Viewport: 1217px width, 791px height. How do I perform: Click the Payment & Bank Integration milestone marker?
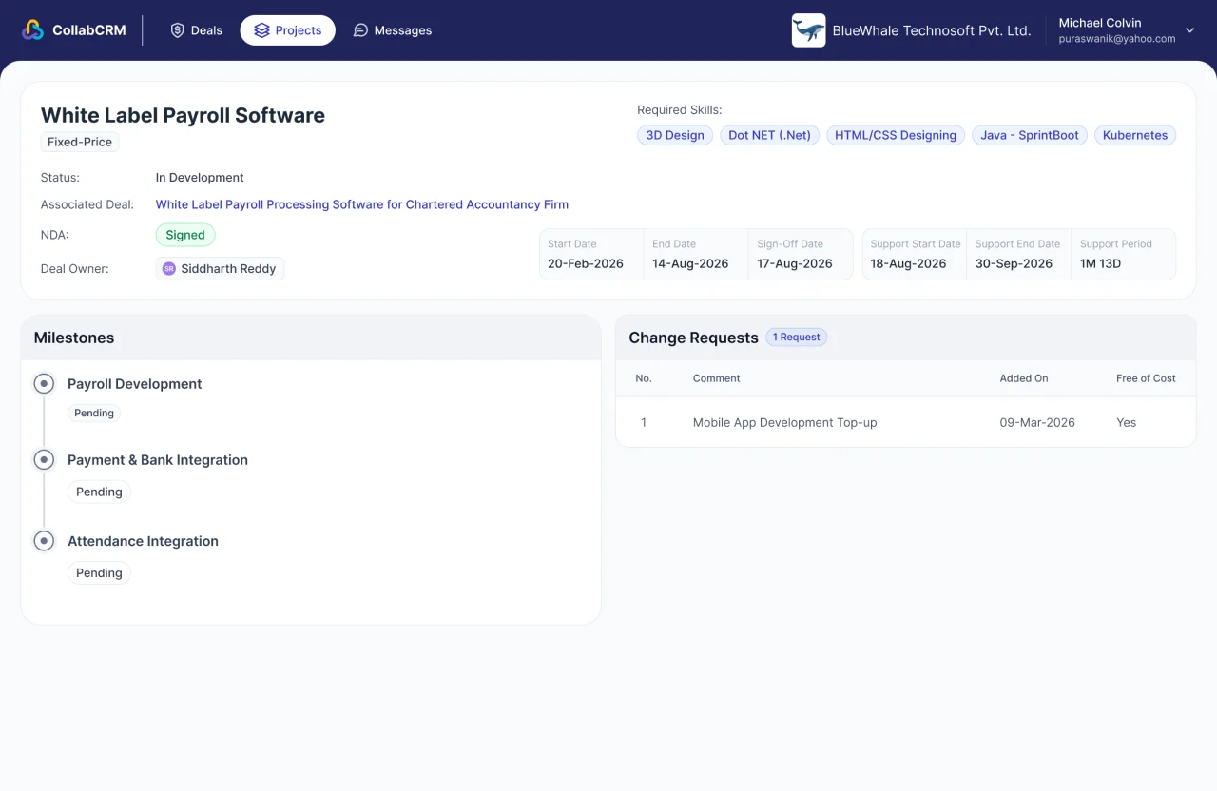pos(44,460)
